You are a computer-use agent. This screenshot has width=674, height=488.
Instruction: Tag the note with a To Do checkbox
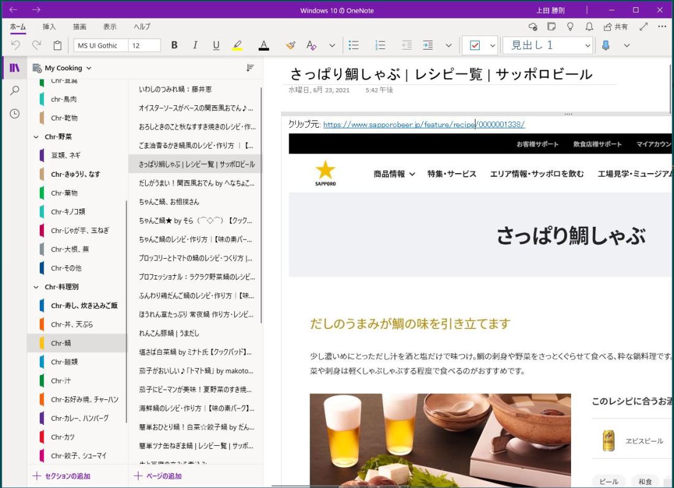click(x=475, y=45)
